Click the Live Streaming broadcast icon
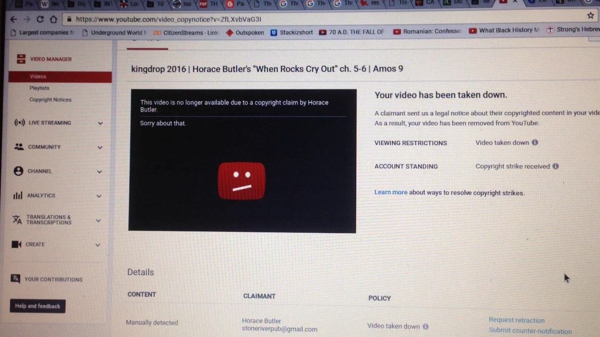 point(19,123)
